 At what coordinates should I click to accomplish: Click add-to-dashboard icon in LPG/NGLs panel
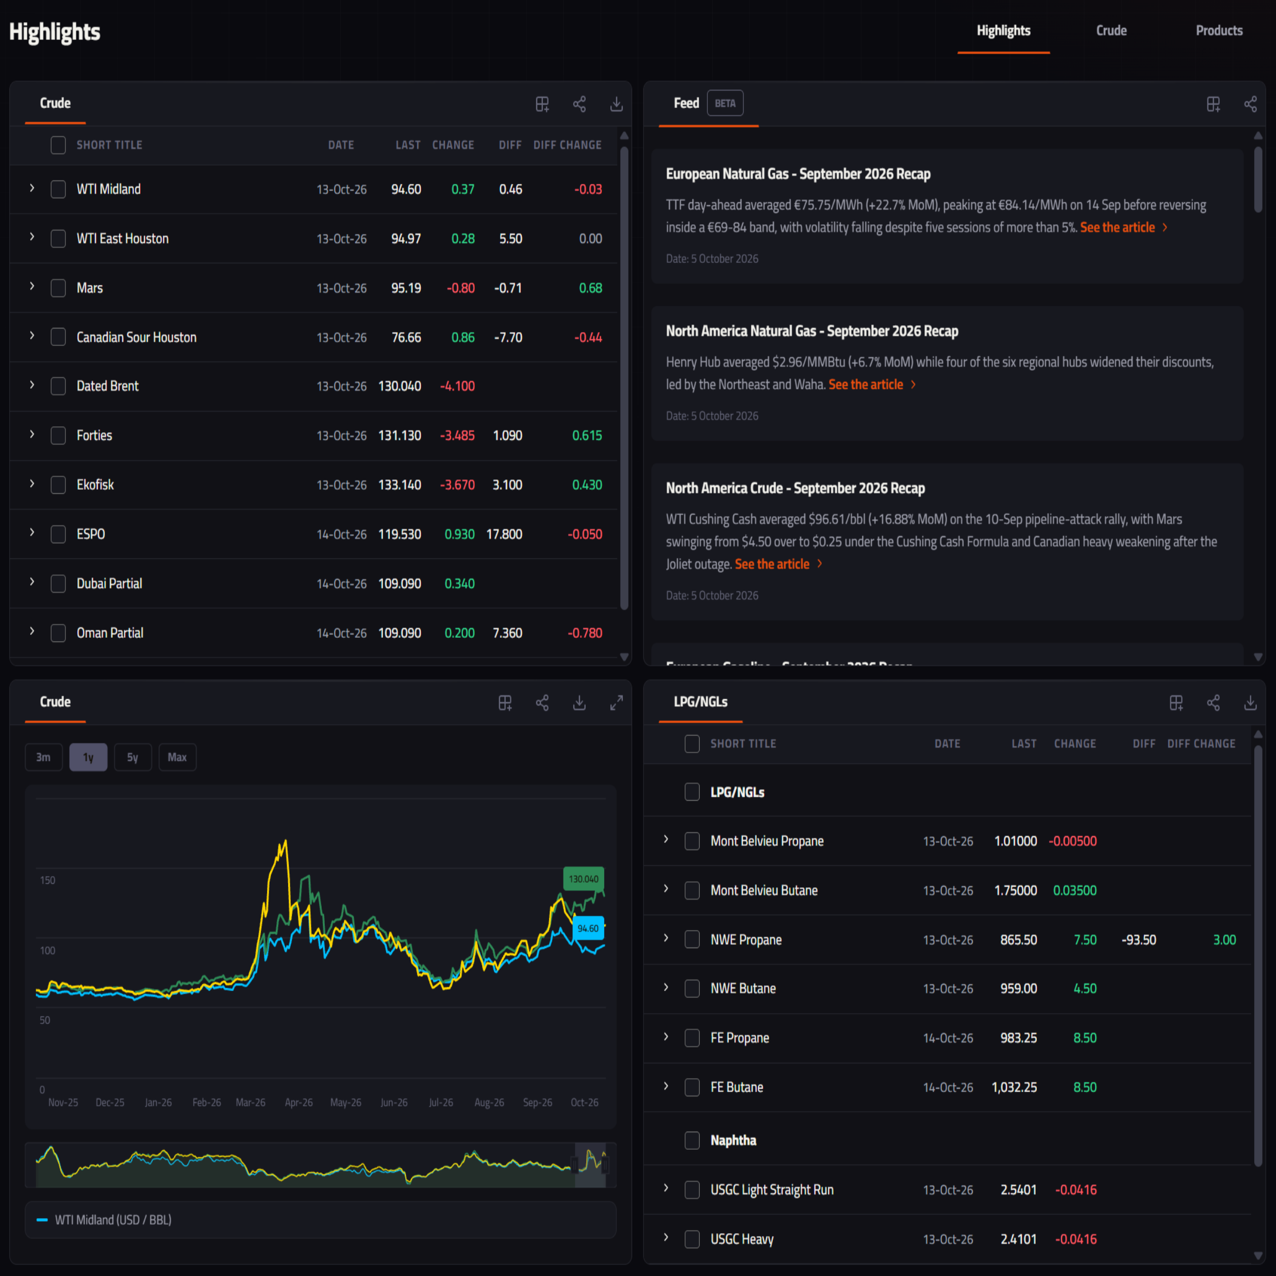(1176, 703)
